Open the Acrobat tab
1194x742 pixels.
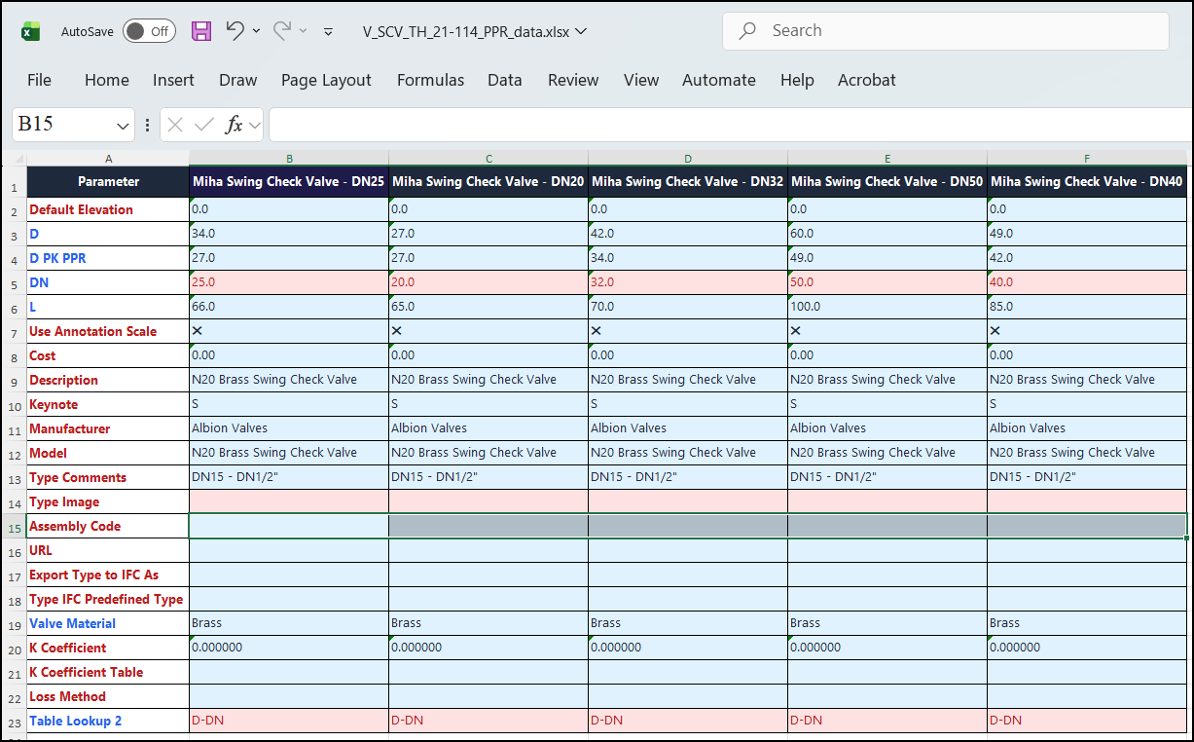click(x=867, y=80)
